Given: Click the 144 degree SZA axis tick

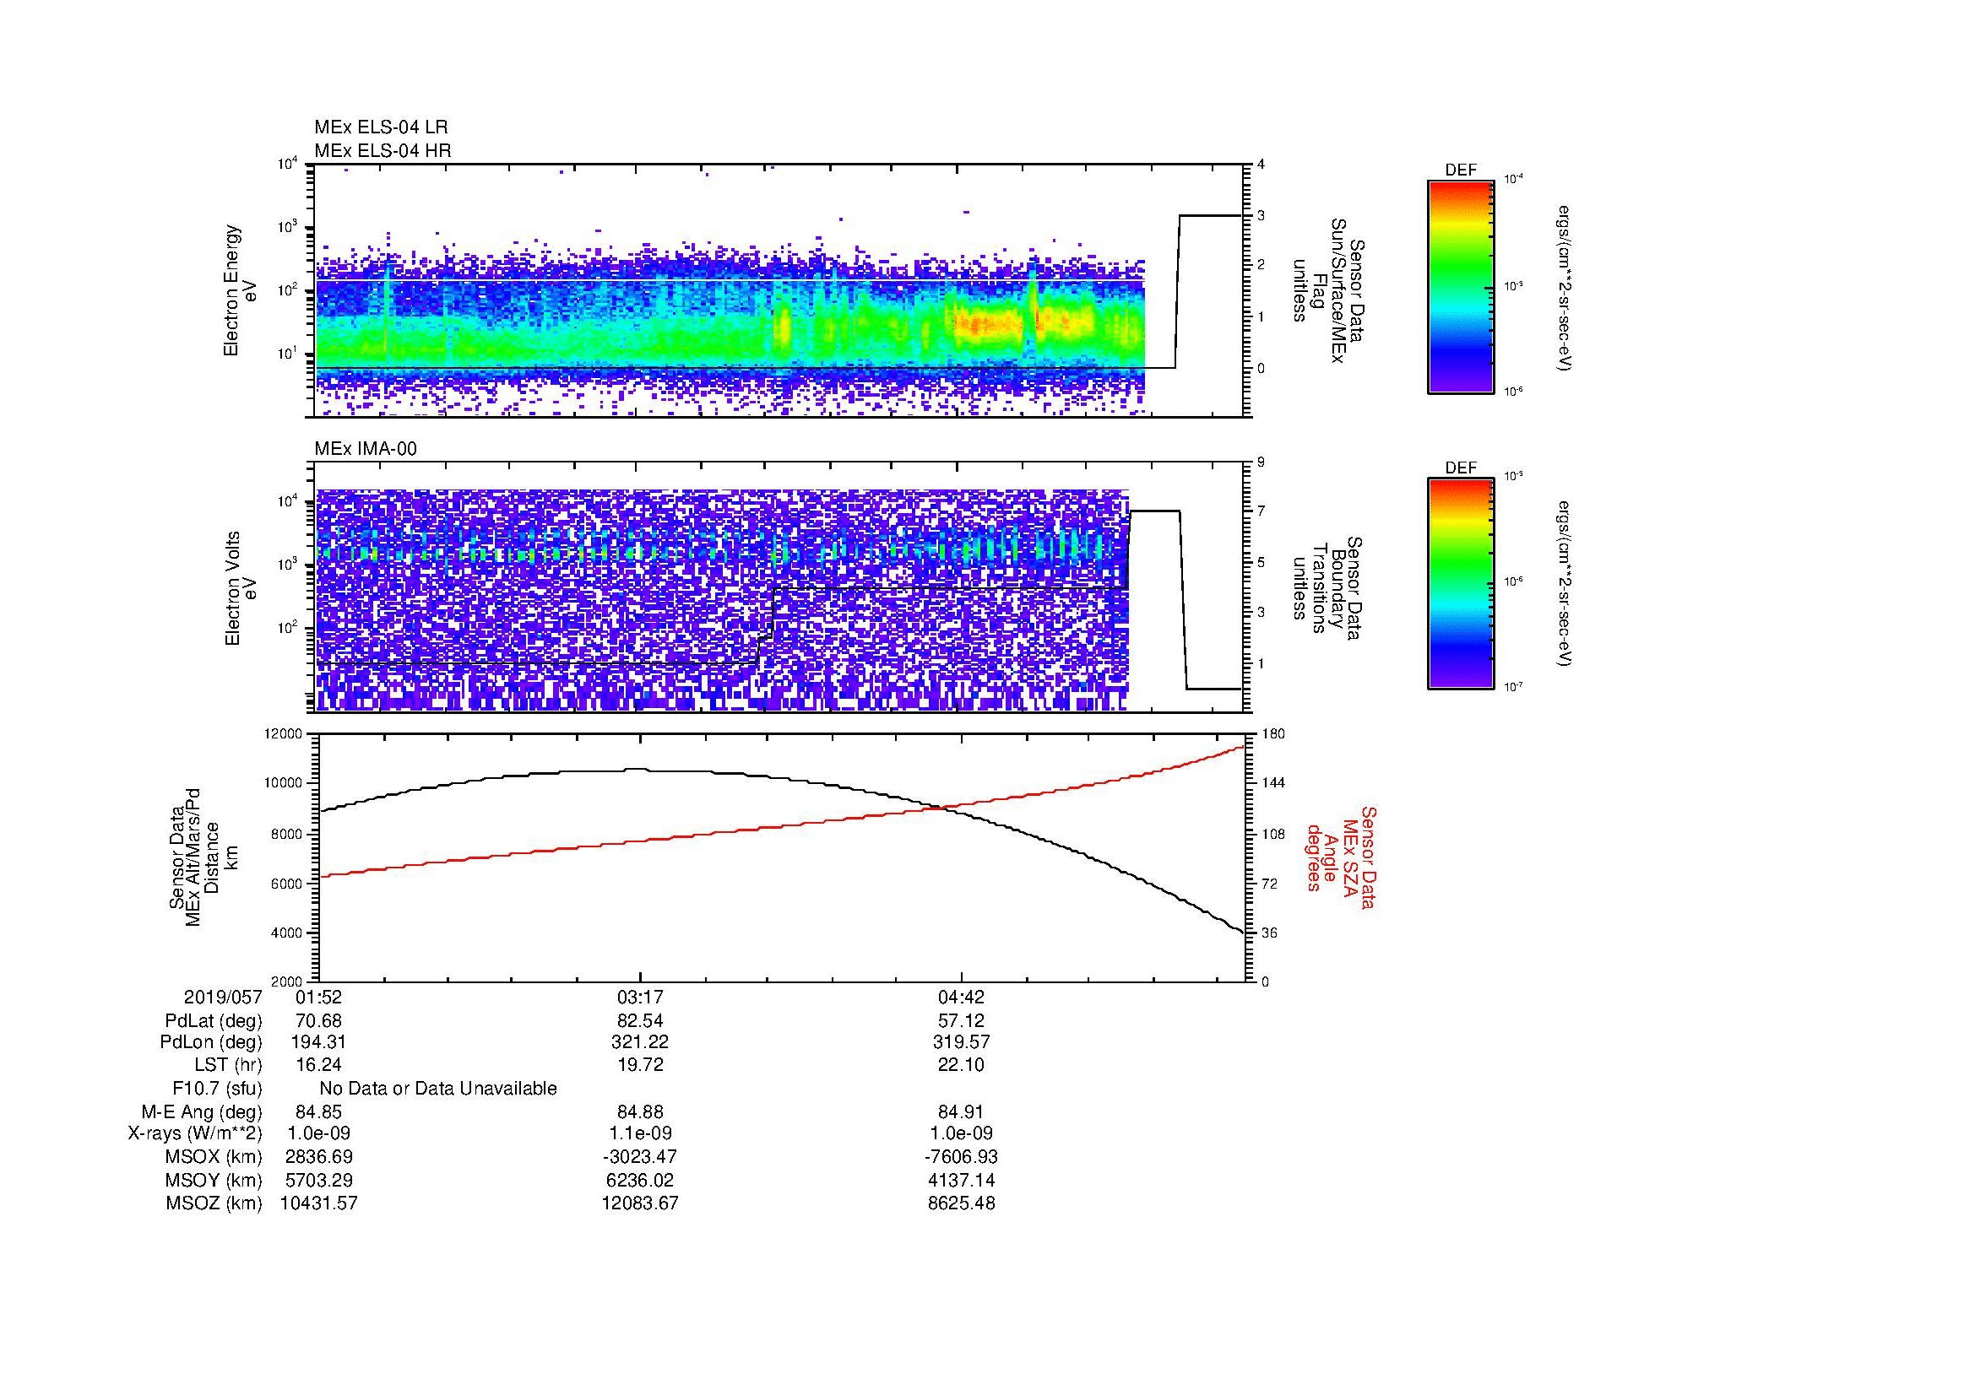Looking at the screenshot, I should (1274, 783).
